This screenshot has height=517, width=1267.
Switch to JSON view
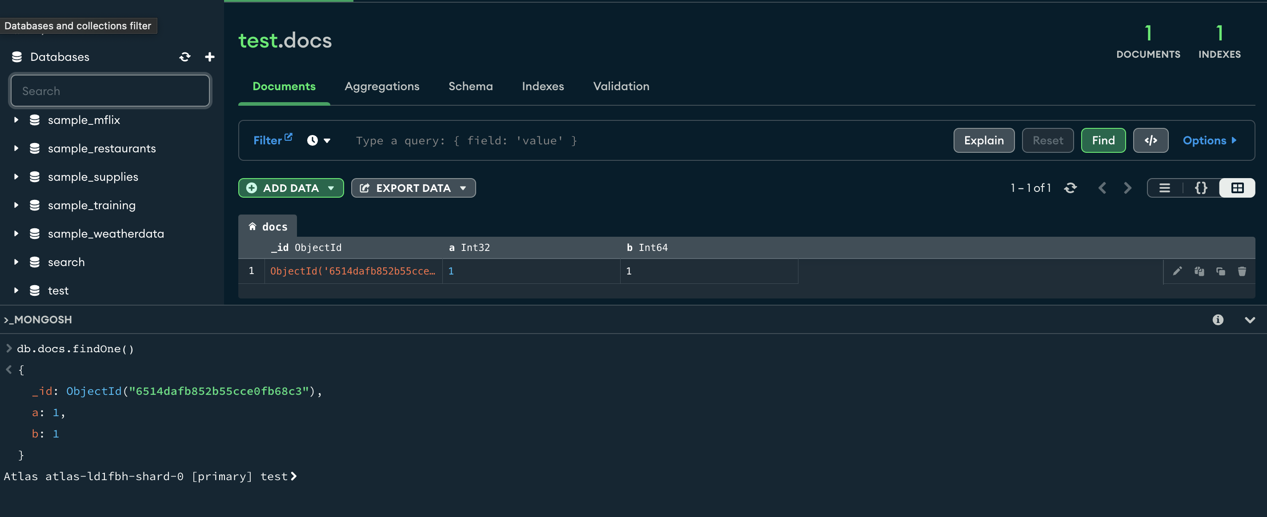tap(1201, 188)
